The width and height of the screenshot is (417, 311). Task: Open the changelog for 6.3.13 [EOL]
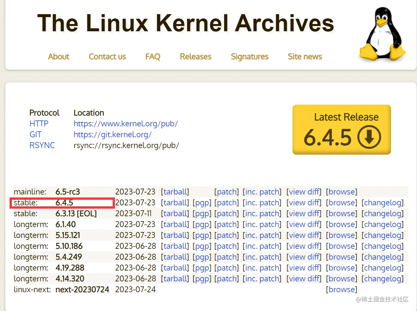pyautogui.click(x=383, y=214)
